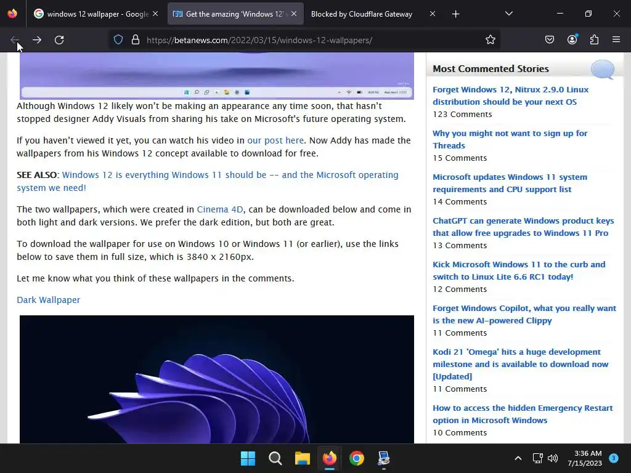
Task: Open the volume speaker tray icon
Action: click(553, 458)
